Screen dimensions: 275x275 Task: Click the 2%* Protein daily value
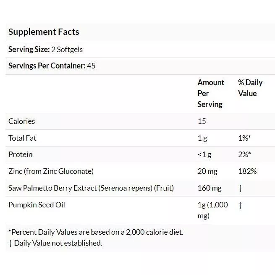(x=244, y=155)
